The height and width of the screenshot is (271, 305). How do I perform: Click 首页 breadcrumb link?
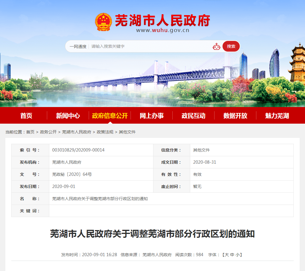tap(30, 132)
